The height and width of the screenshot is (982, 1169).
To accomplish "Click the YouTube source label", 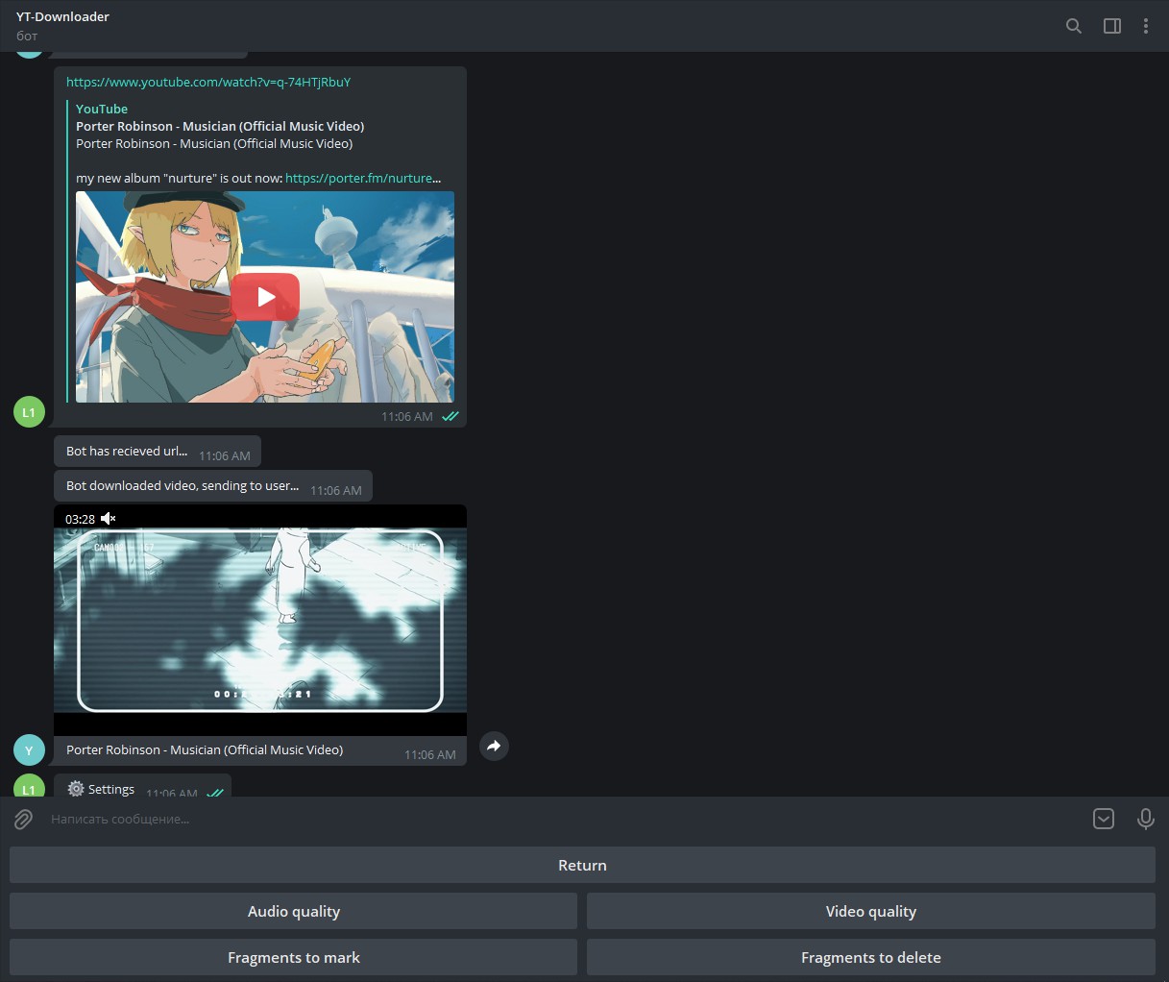I will pos(102,109).
